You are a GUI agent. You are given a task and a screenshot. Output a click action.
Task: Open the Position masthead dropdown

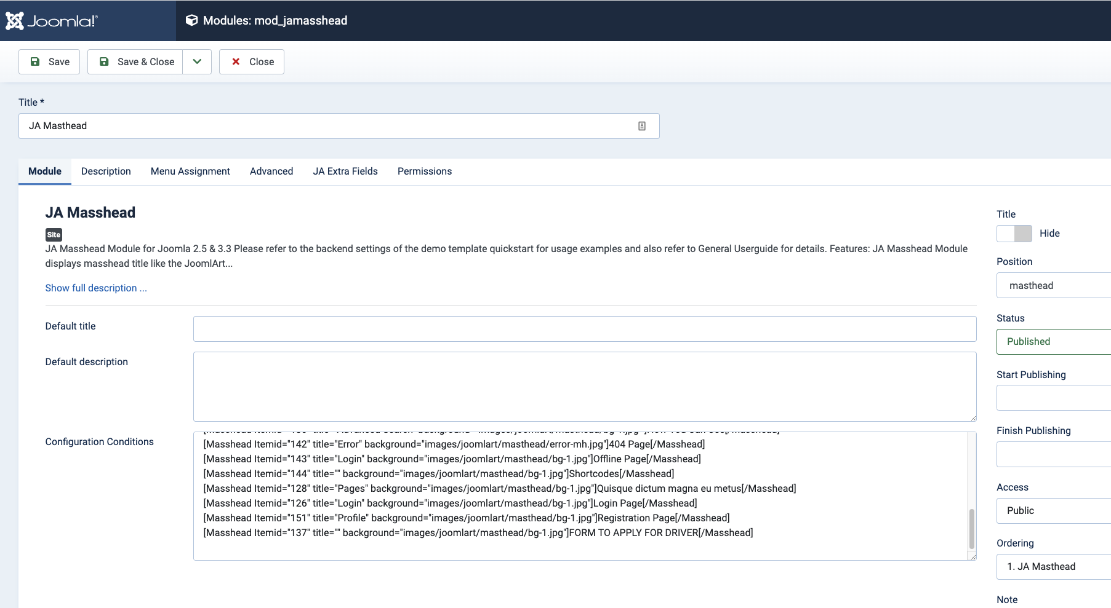1054,285
